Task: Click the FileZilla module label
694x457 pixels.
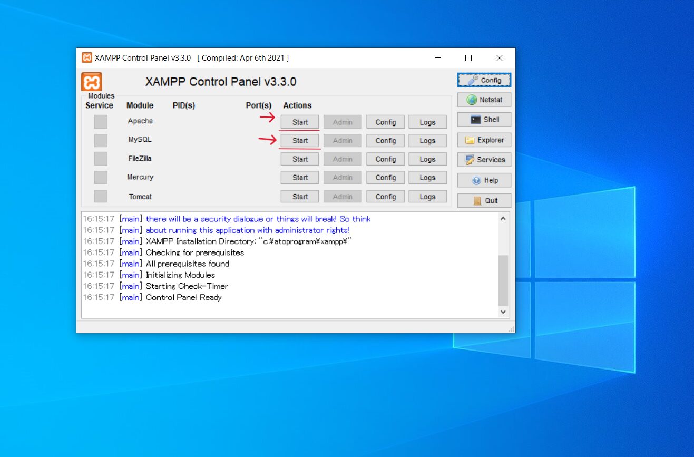Action: (140, 158)
